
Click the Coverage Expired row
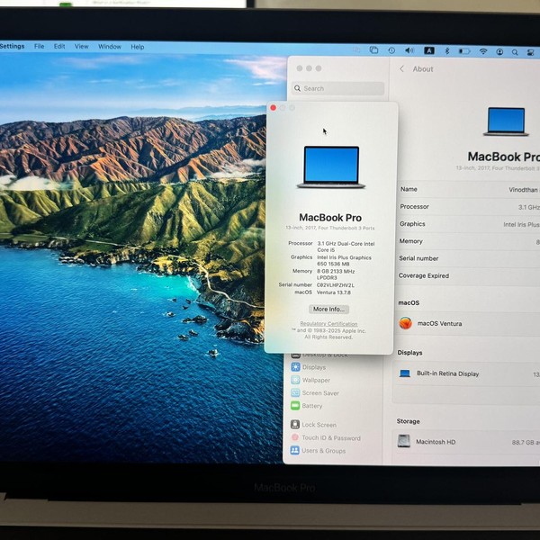pyautogui.click(x=469, y=276)
